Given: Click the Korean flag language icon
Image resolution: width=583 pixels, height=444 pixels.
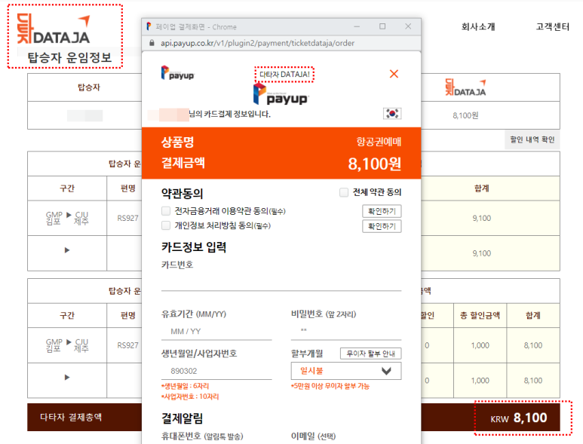Looking at the screenshot, I should pos(392,113).
